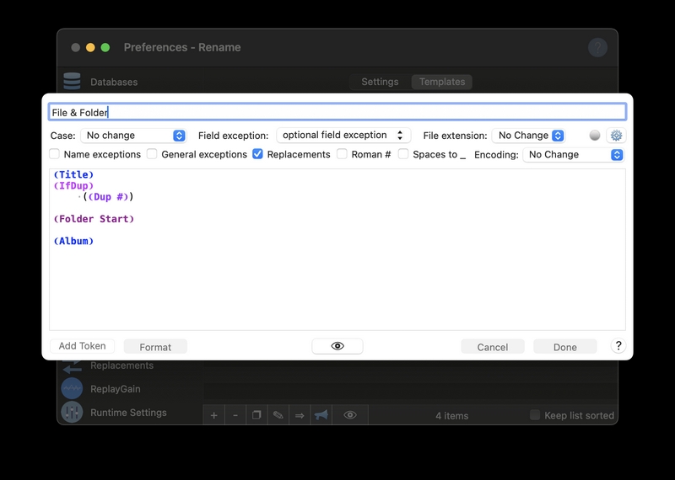The height and width of the screenshot is (480, 675).
Task: Click the (Album) token in editor
Action: [x=73, y=241]
